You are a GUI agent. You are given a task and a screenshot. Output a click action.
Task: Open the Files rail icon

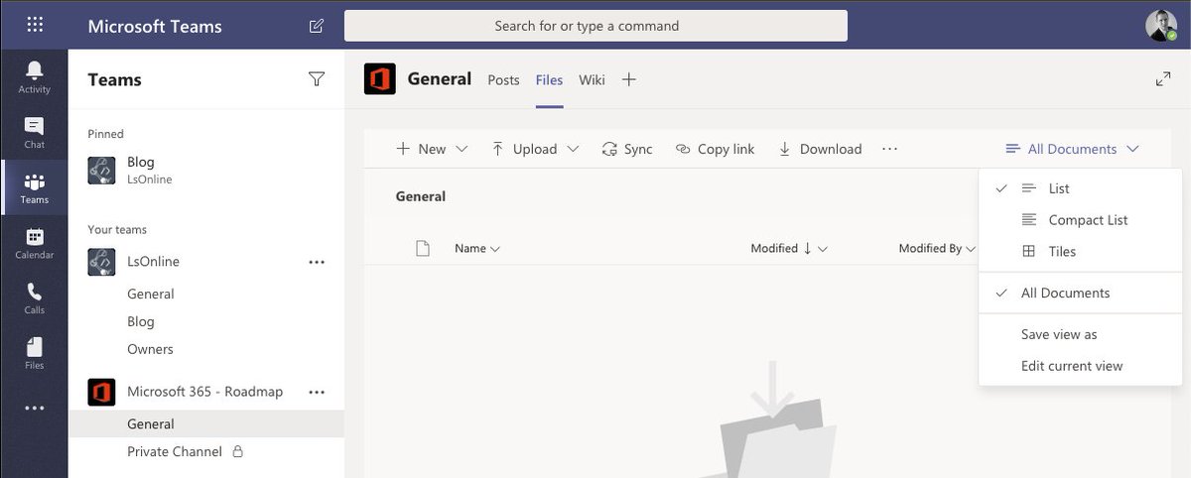click(35, 353)
